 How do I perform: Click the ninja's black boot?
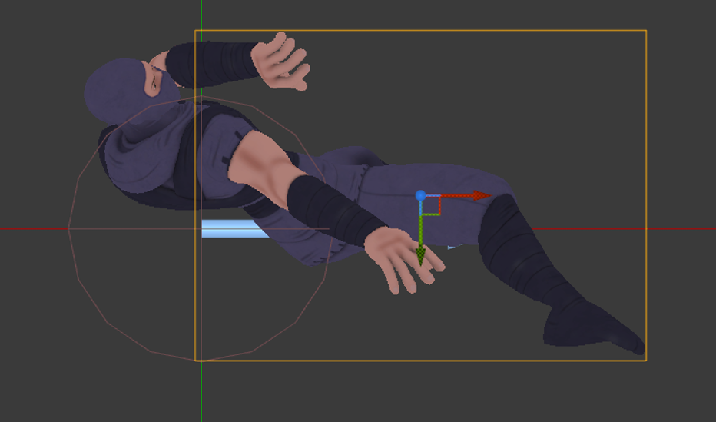tap(594, 327)
